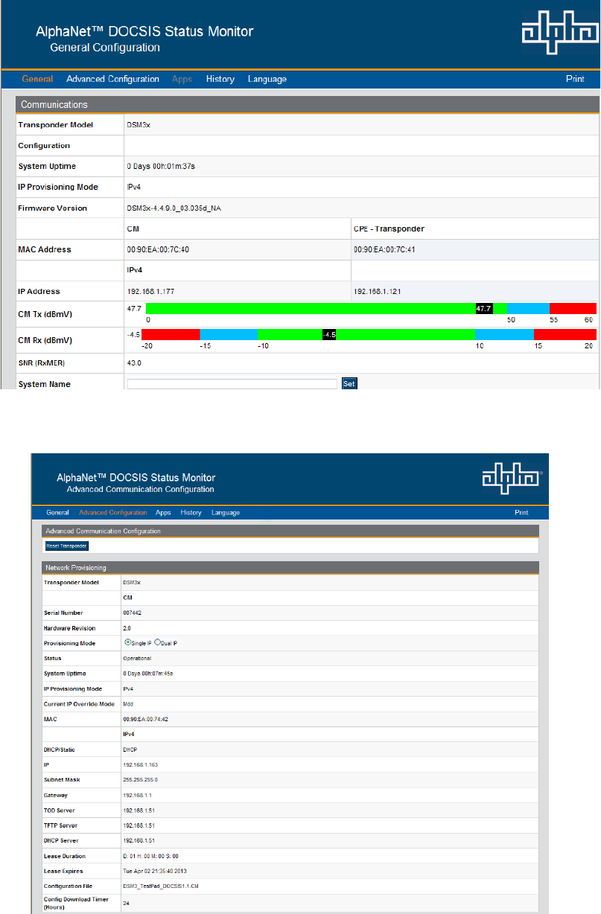Click CM IP address 192.168.1.177
Screen dimensions: 601x914
pos(150,292)
